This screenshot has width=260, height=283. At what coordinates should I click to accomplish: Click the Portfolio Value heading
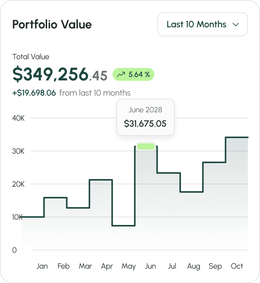point(52,25)
